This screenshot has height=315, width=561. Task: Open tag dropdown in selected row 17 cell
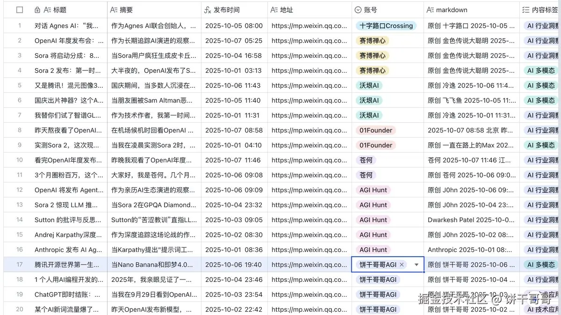point(416,264)
